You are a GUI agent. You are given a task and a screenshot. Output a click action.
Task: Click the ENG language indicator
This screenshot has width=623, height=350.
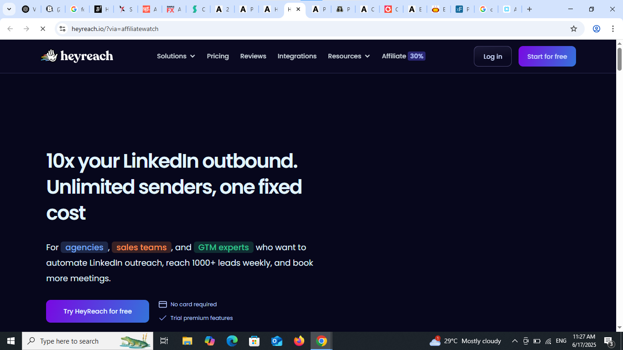561,341
